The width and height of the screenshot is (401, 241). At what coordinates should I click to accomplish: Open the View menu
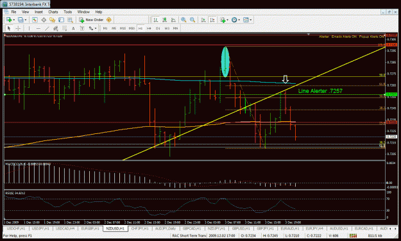pos(25,12)
